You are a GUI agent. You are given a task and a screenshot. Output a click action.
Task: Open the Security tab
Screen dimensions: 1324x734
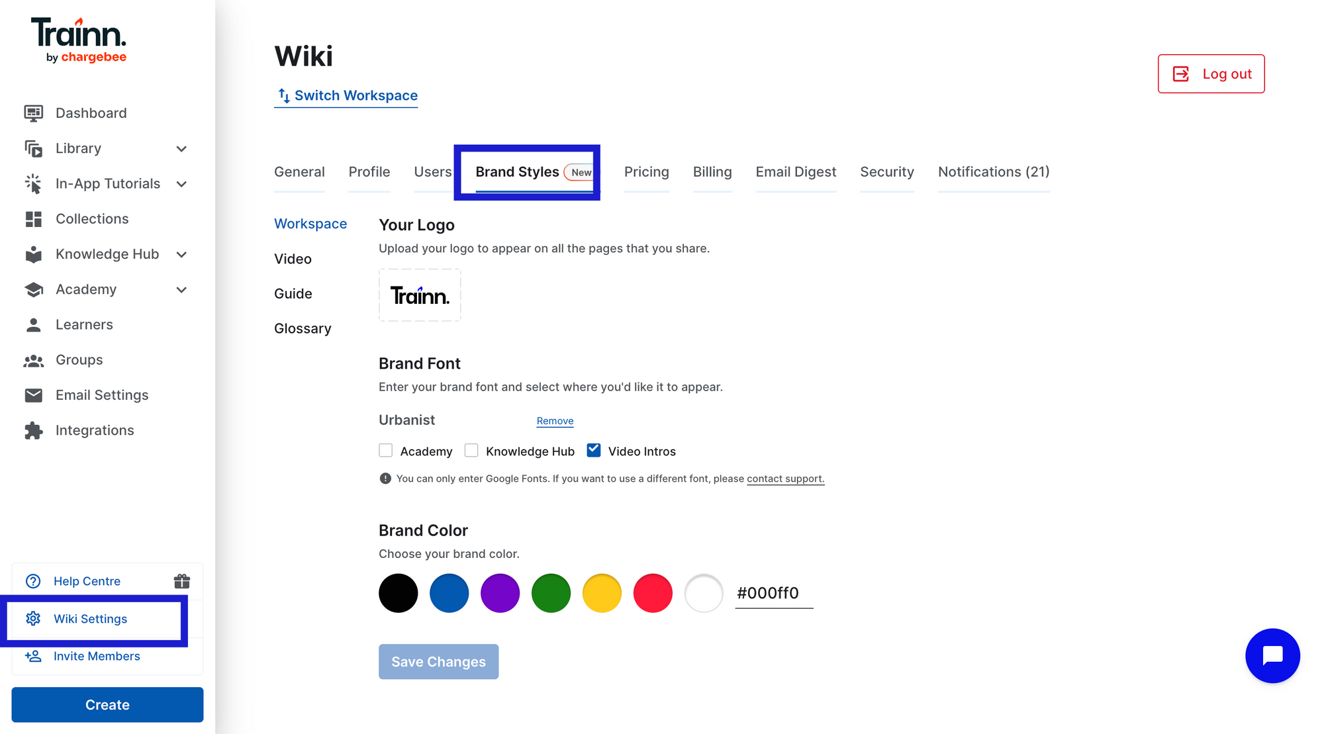(887, 172)
